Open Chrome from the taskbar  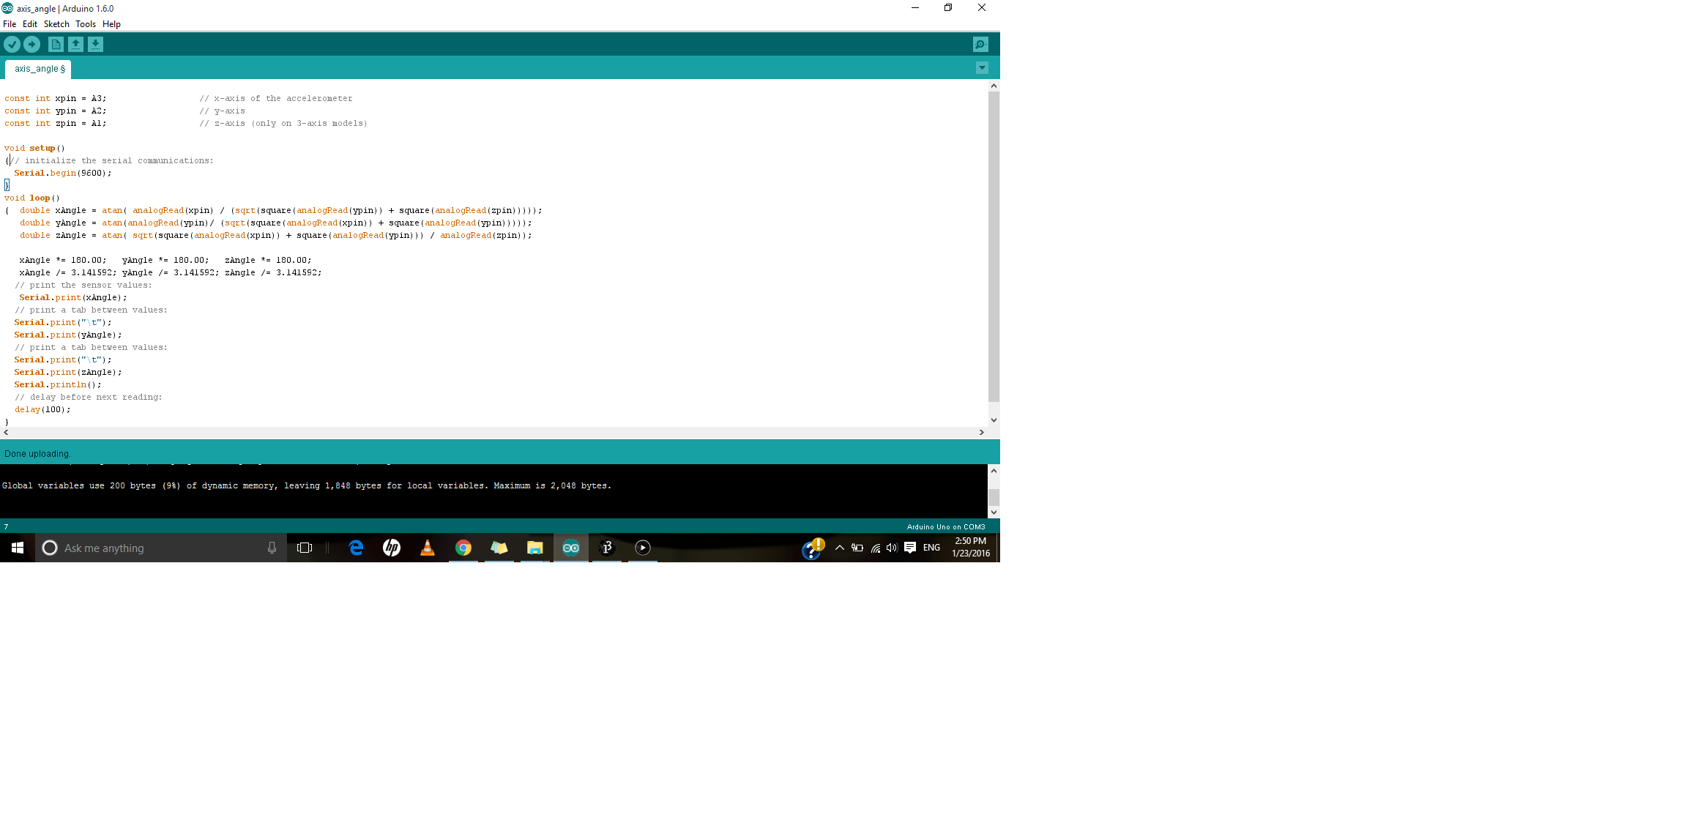463,548
